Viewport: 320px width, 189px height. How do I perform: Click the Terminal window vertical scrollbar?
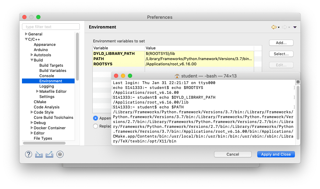pyautogui.click(x=298, y=112)
